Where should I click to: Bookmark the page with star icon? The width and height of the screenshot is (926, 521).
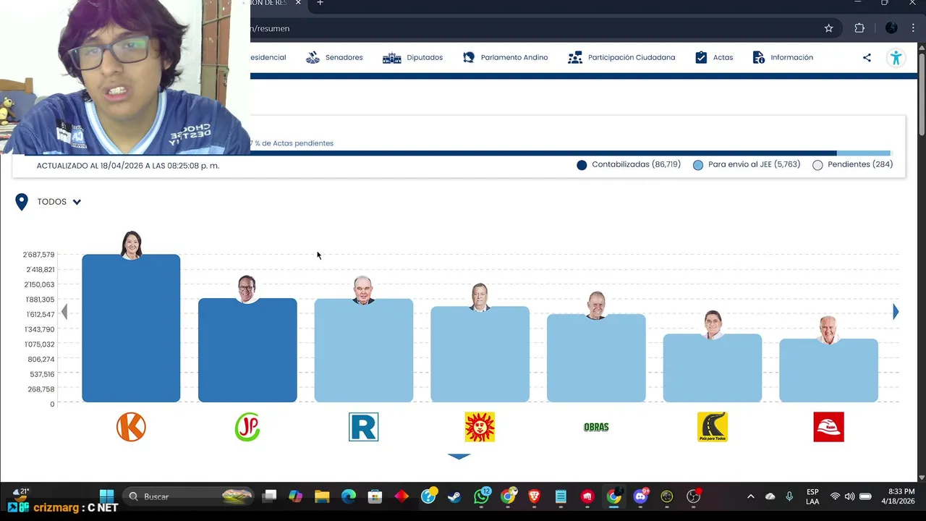click(x=828, y=28)
